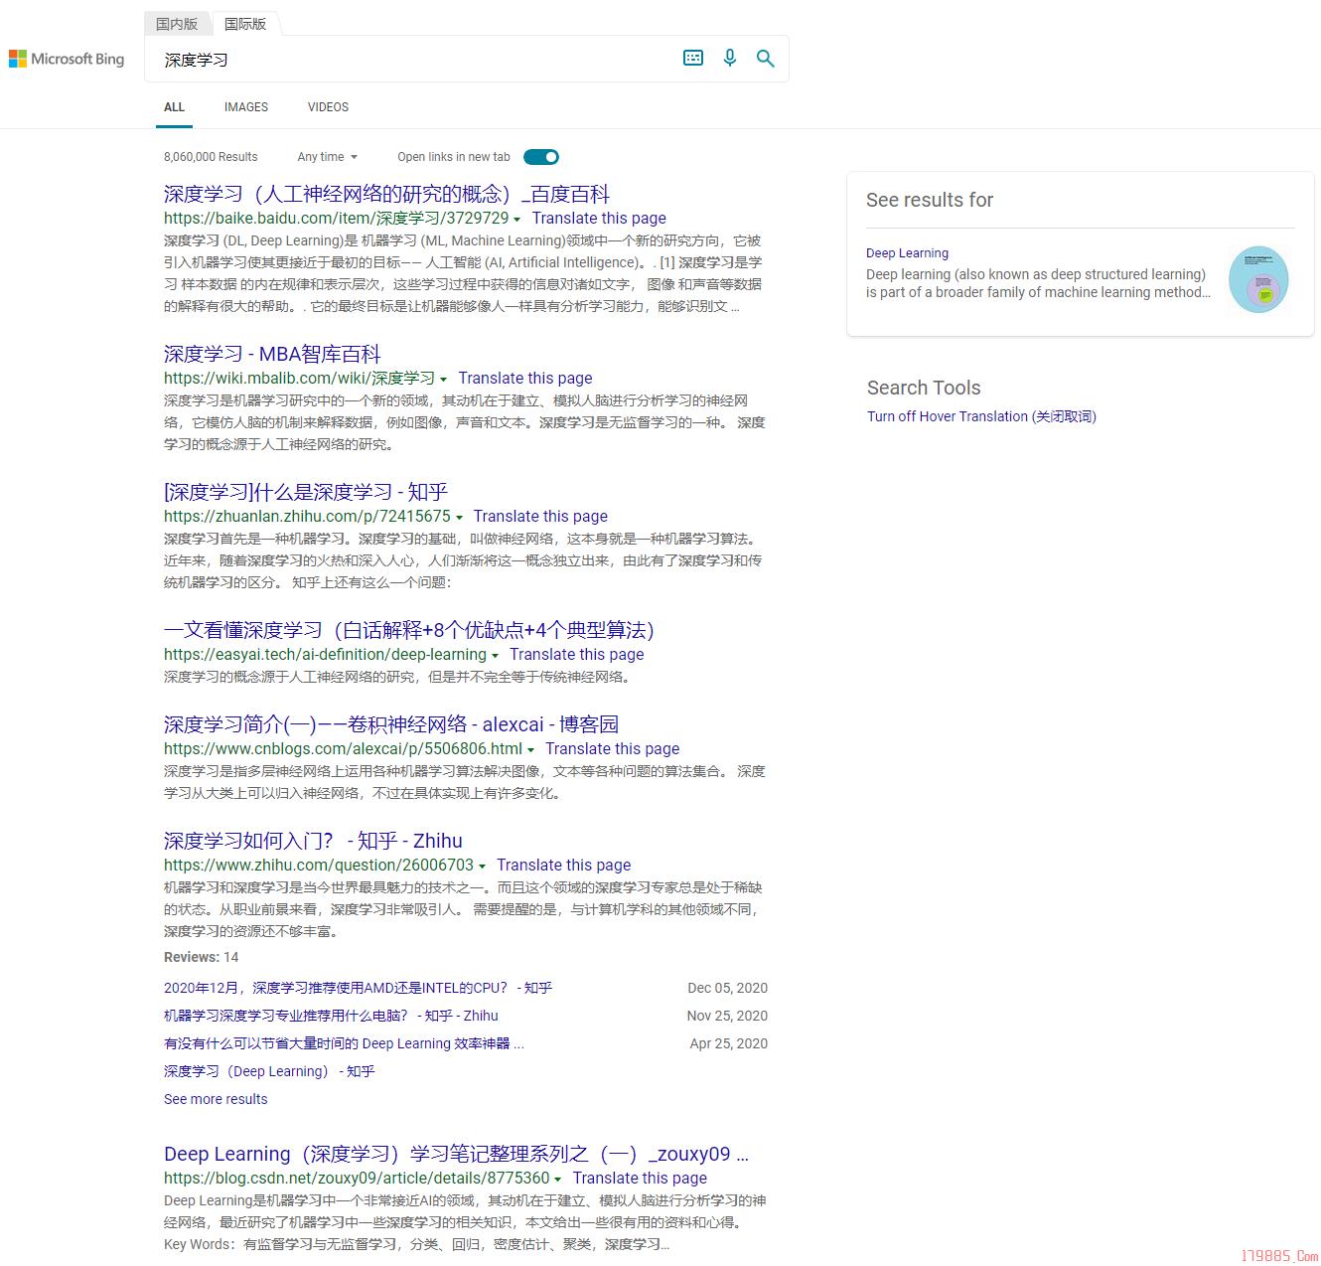
Task: Select the VIDEOS tab
Action: pos(328,106)
